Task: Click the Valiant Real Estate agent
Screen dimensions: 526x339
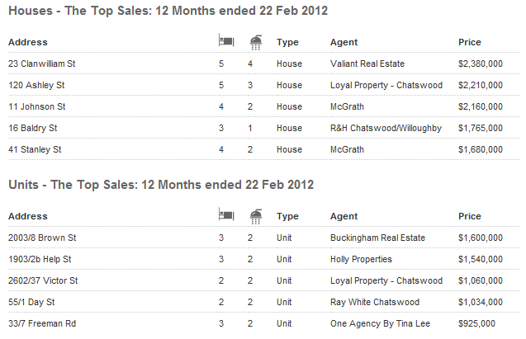Action: [x=367, y=64]
